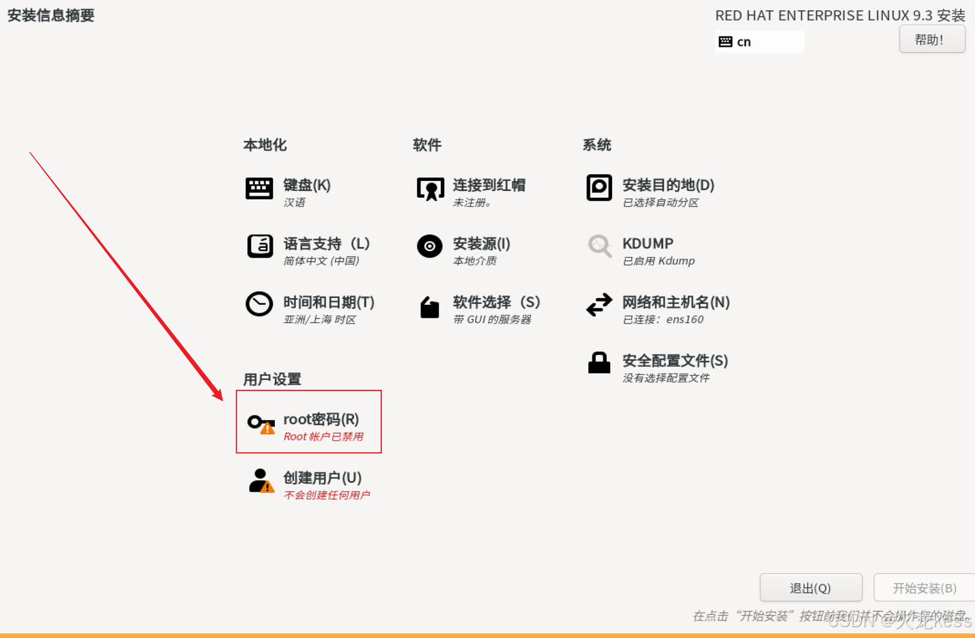
Task: Click the '简体中文 (中国)' status text
Action: point(321,261)
